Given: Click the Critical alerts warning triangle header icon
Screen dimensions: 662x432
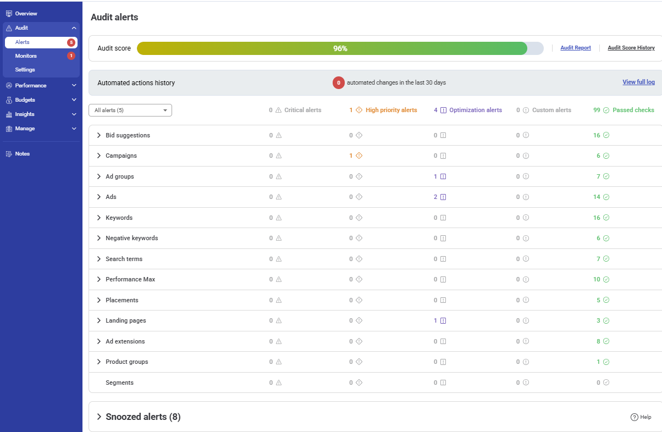Looking at the screenshot, I should click(x=279, y=110).
